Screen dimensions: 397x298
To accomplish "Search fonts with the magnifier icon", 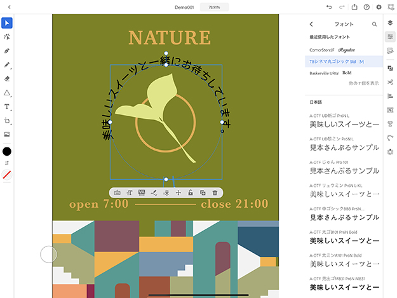I will coord(375,24).
